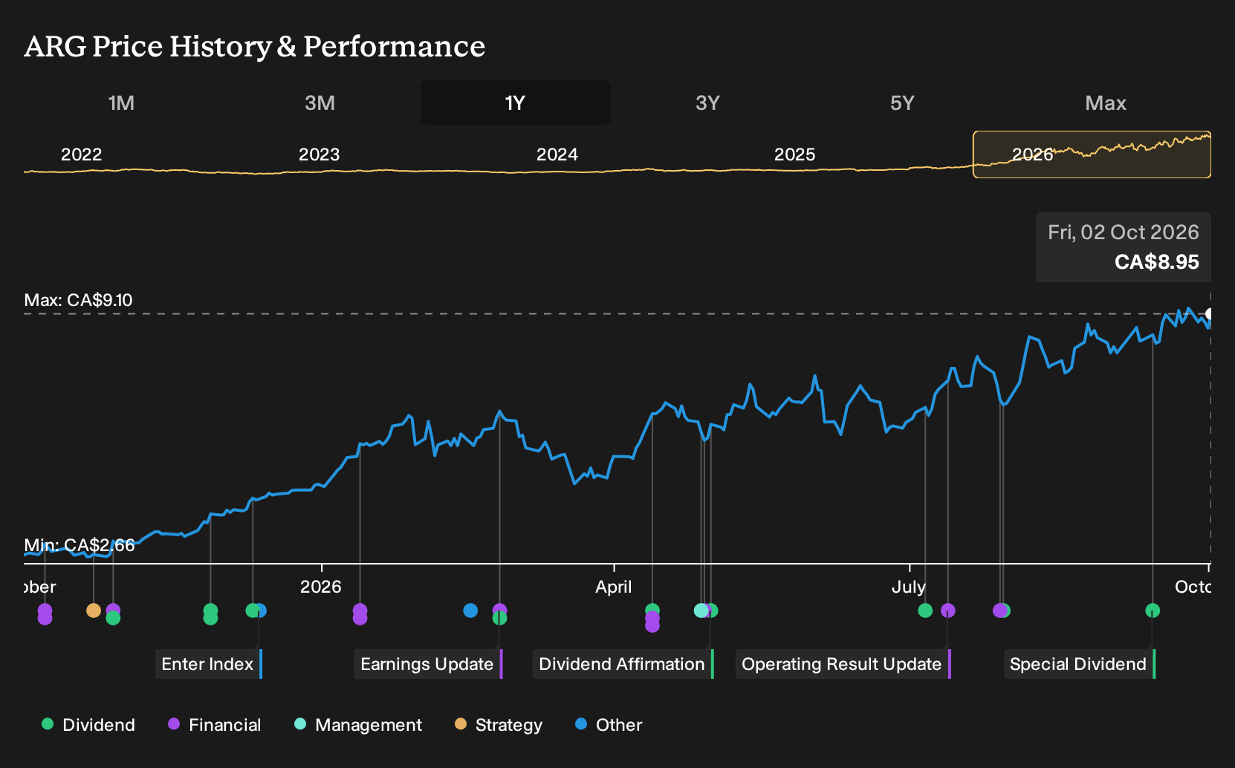Show the Max price history range
Screen dimensions: 1235x768
click(x=1106, y=102)
